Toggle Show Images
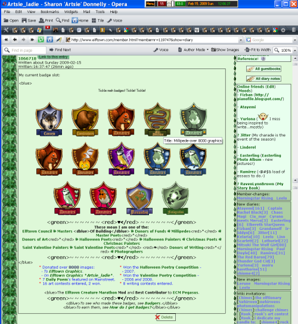Image resolution: width=298 pixels, height=324 pixels. tap(225, 50)
